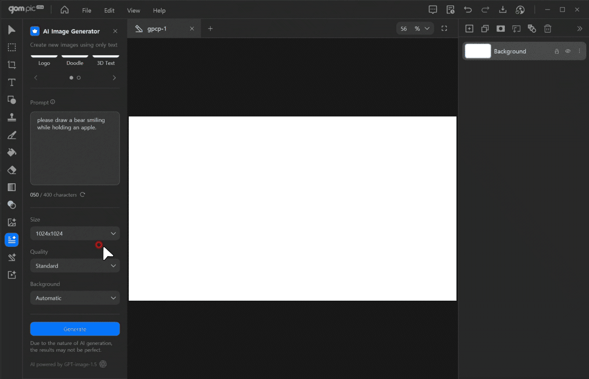The height and width of the screenshot is (379, 589).
Task: Open the Quality dropdown showing Standard
Action: 75,266
